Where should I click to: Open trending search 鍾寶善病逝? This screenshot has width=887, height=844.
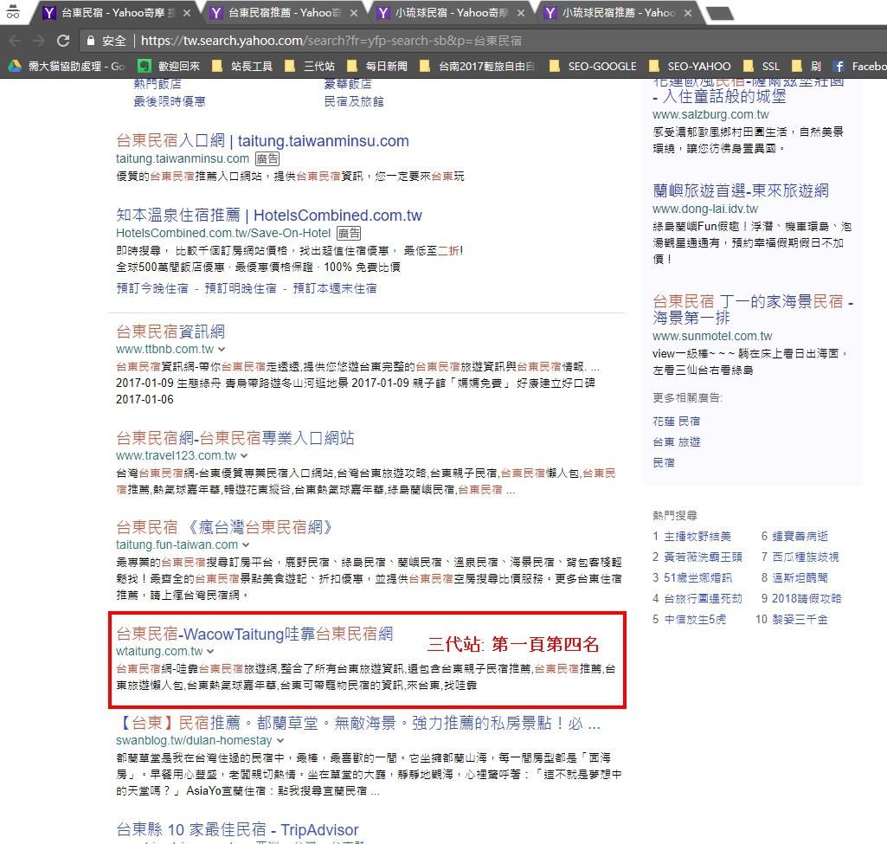[800, 537]
